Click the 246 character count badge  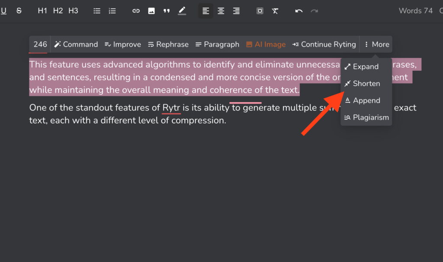[x=39, y=44]
